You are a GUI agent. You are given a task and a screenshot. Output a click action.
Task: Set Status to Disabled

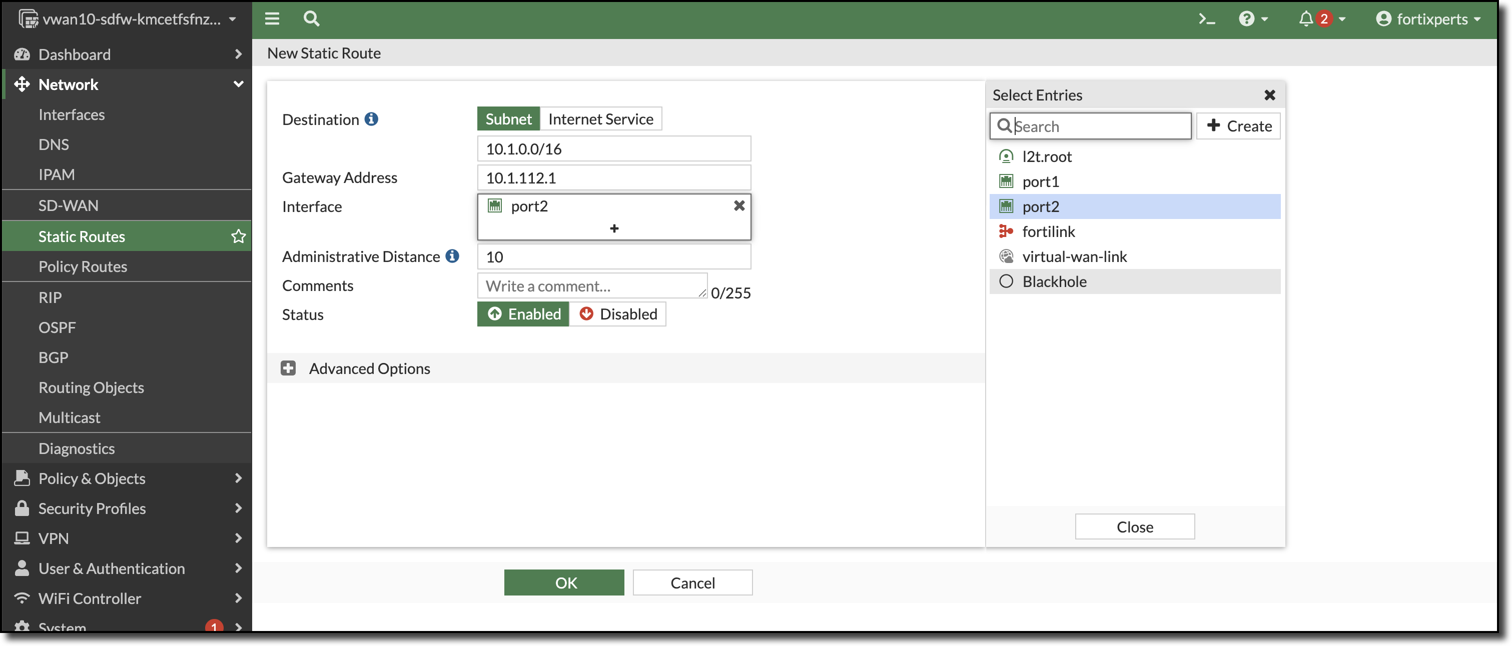point(617,314)
